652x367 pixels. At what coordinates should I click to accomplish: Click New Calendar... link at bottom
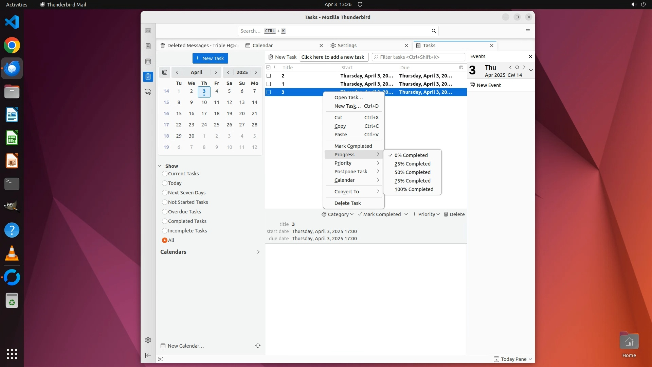click(185, 346)
